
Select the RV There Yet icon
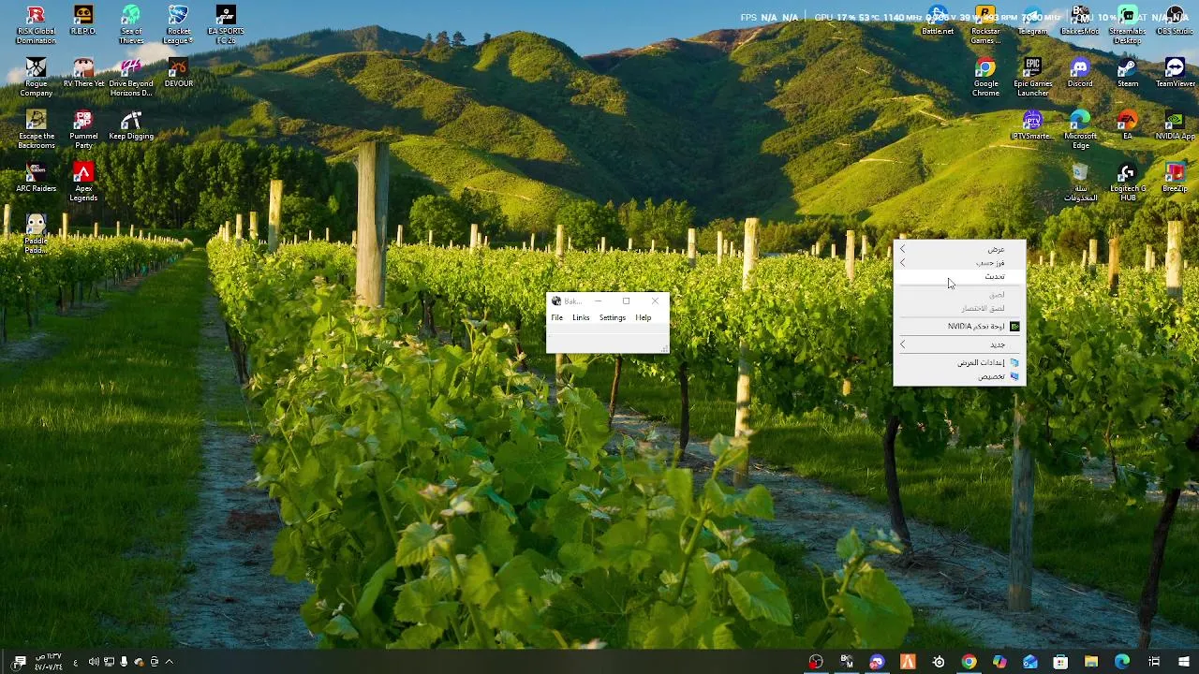(83, 74)
